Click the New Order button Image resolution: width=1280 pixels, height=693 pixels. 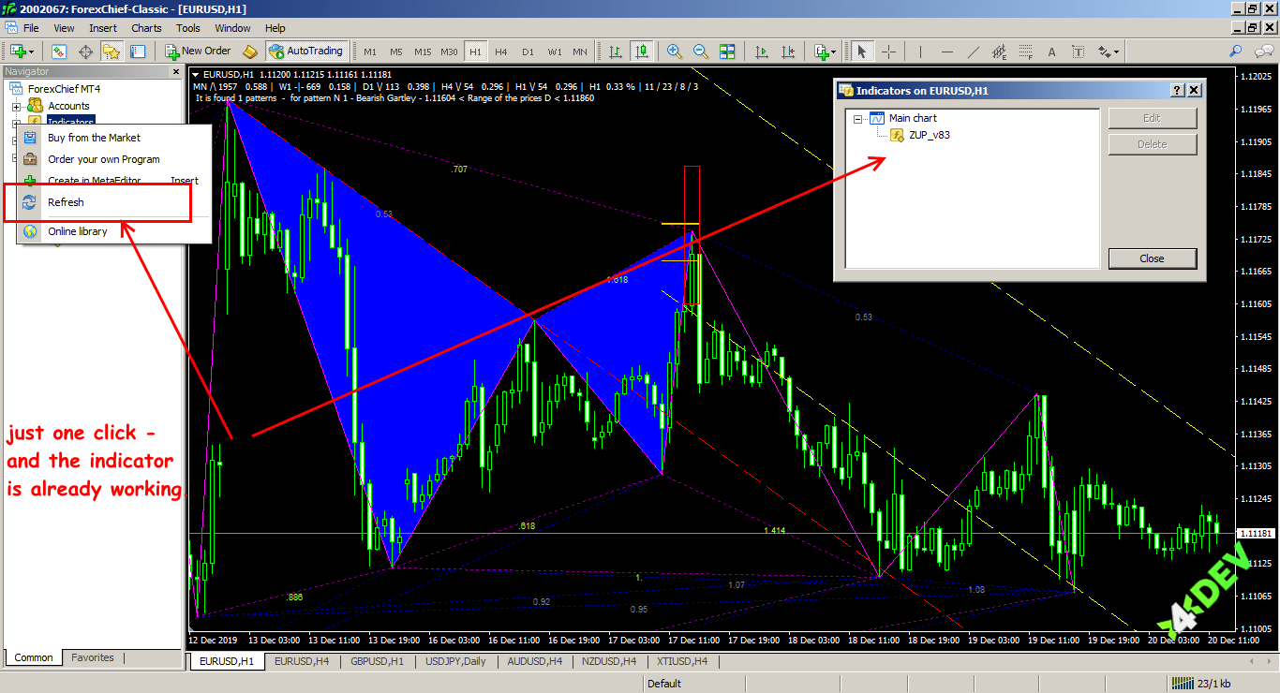pos(198,52)
